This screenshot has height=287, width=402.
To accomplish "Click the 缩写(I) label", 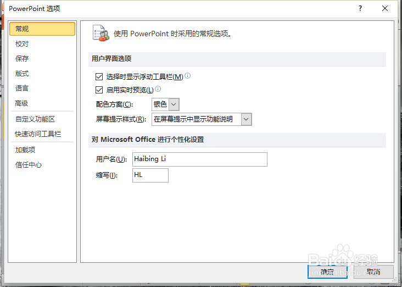I will coord(107,175).
